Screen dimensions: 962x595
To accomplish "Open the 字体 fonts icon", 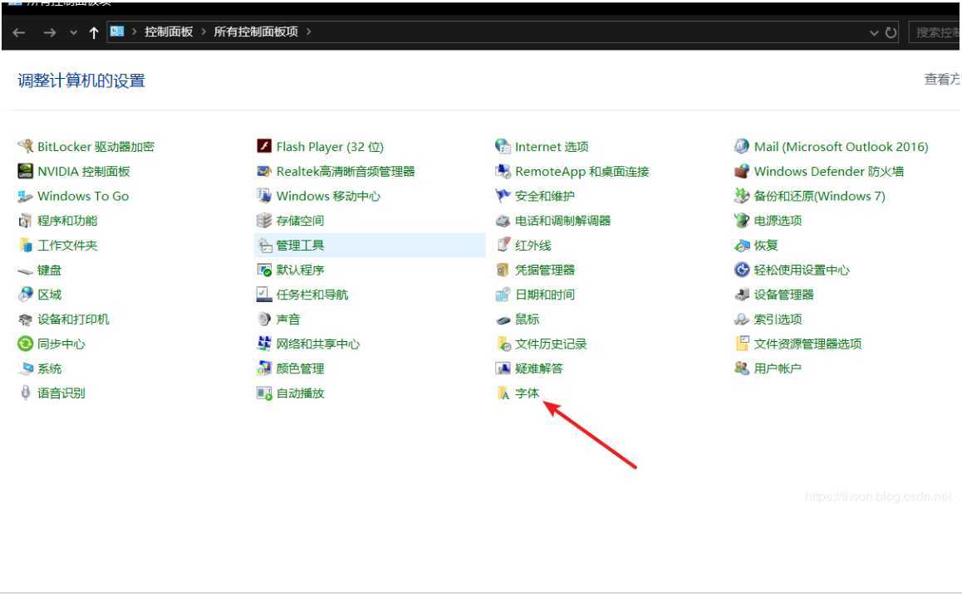I will click(503, 393).
